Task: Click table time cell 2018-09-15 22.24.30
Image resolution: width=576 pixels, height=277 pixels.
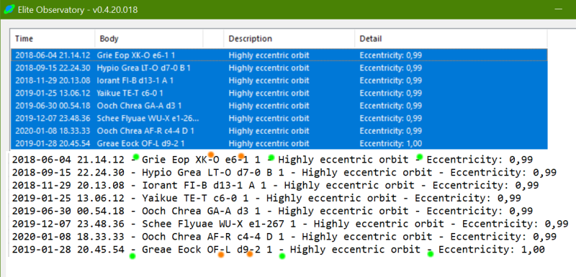Action: click(x=53, y=68)
